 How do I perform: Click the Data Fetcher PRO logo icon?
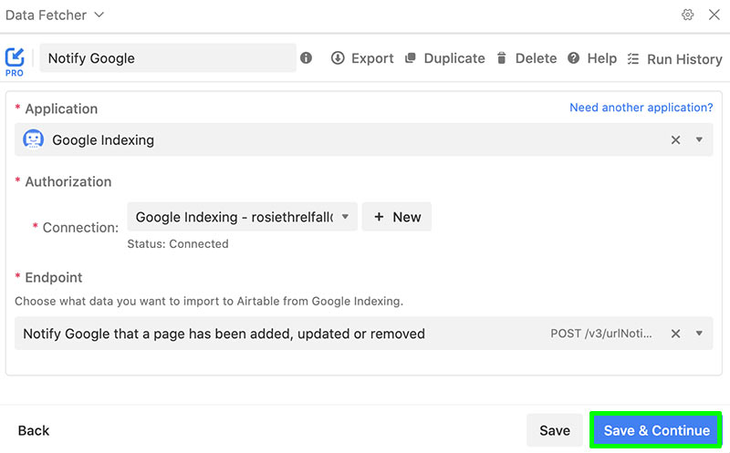15,62
